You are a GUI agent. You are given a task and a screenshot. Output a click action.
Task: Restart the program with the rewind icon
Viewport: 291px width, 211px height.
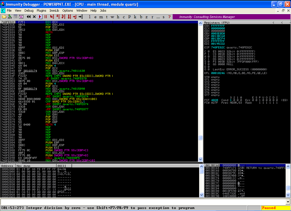click(x=28, y=17)
